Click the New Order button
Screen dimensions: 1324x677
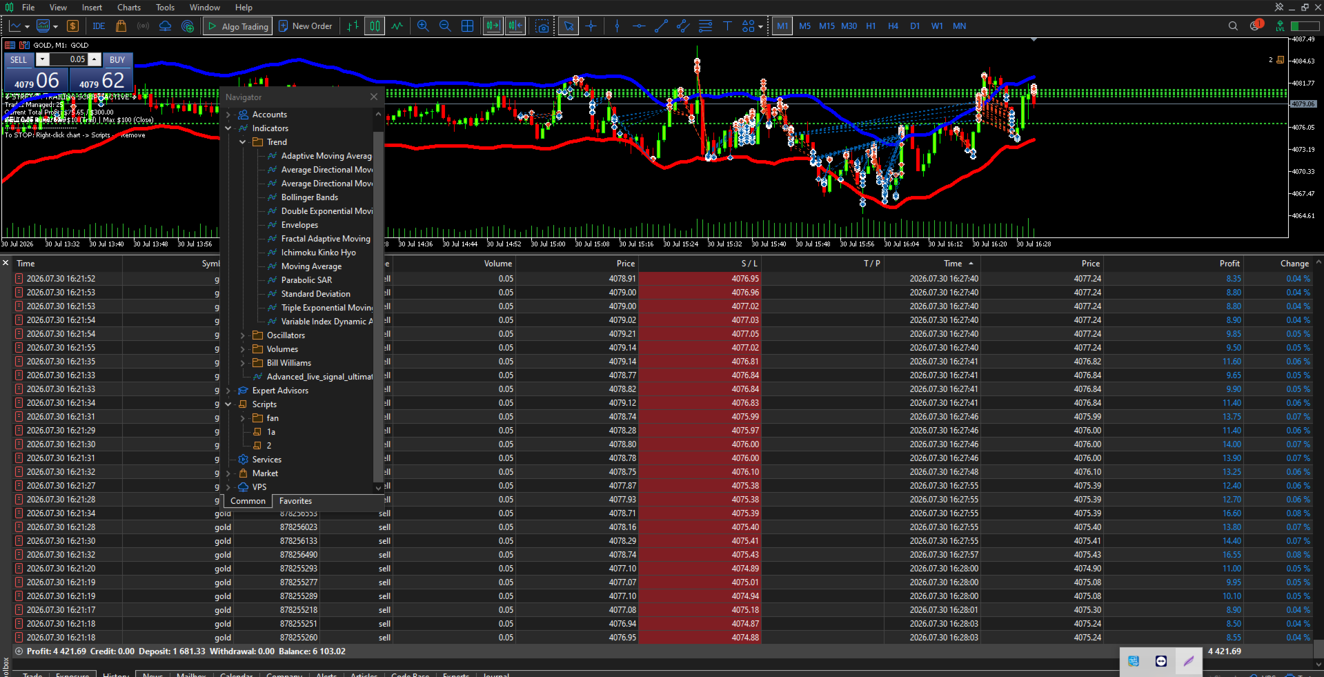click(x=306, y=26)
